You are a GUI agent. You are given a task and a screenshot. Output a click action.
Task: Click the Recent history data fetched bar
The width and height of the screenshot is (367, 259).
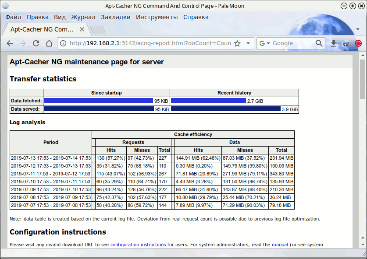click(x=208, y=101)
